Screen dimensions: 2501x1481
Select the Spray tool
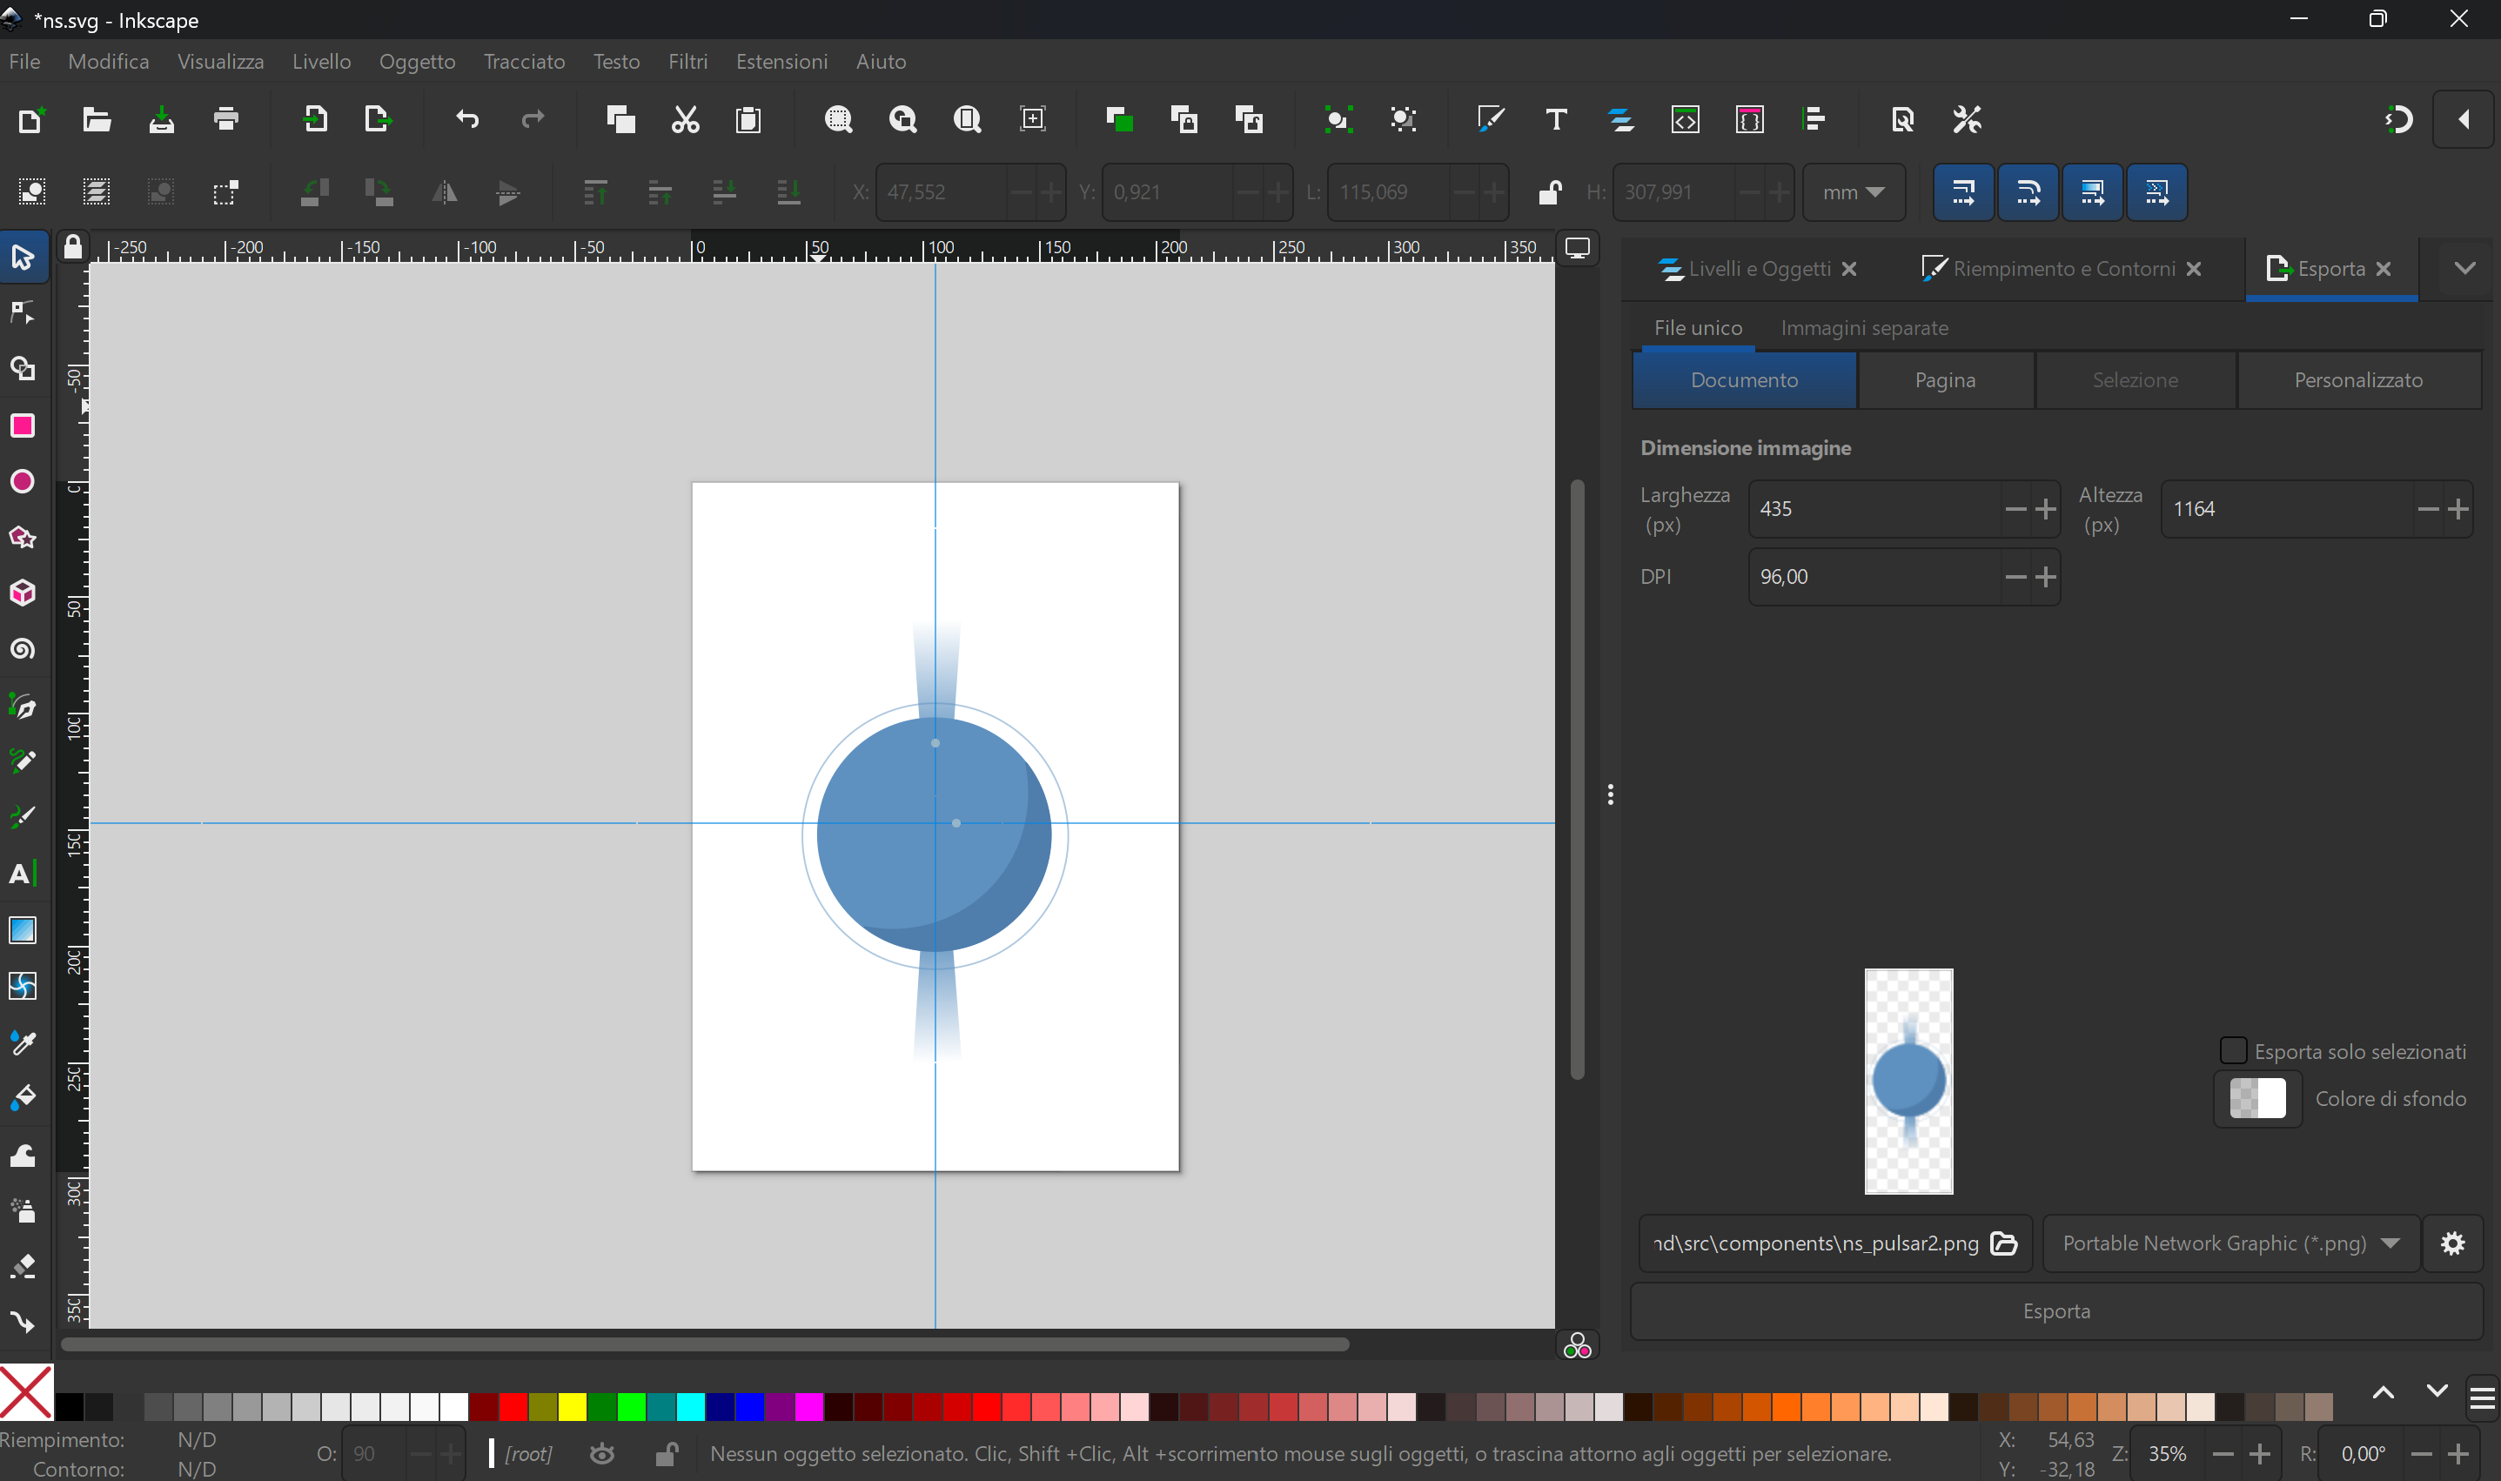pyautogui.click(x=22, y=1210)
